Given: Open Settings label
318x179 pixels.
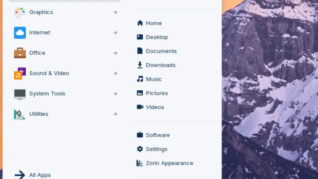Looking at the screenshot, I should click(x=157, y=149).
